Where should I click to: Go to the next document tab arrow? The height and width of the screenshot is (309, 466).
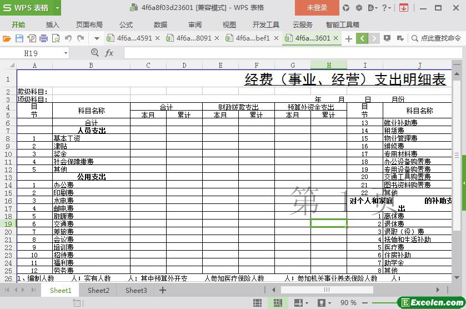pos(374,38)
